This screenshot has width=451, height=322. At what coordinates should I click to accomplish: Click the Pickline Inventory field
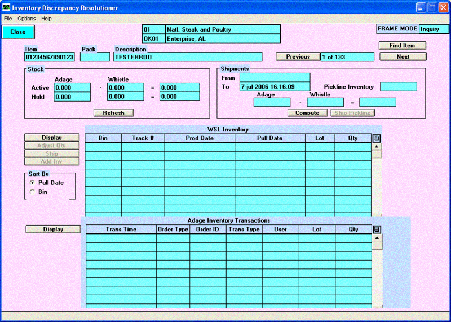tap(399, 87)
